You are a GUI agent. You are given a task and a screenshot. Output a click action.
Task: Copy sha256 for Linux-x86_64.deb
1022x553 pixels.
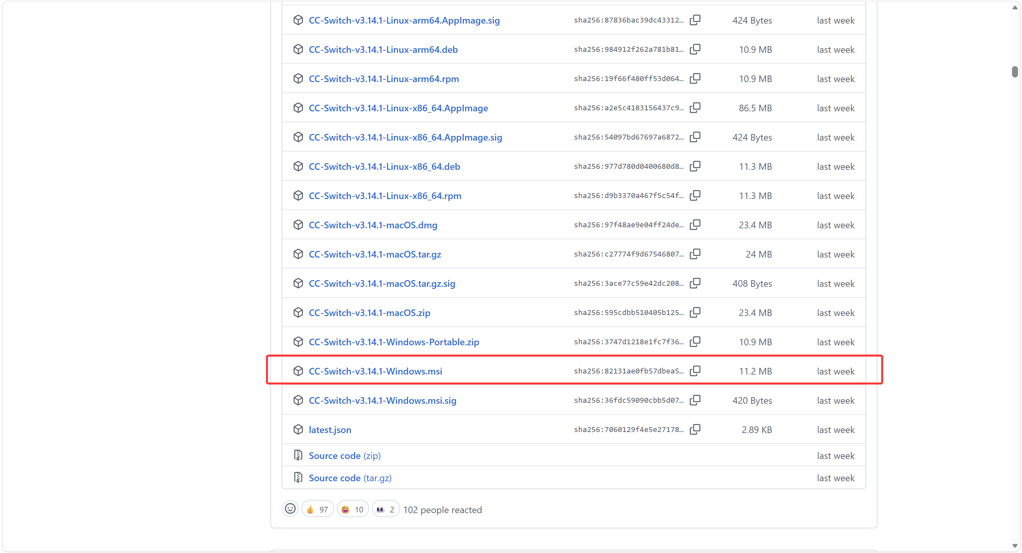click(695, 166)
